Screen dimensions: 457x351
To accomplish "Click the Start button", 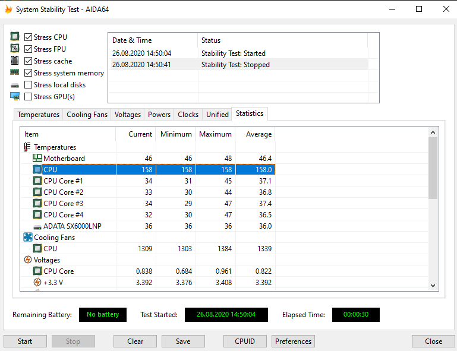I will (x=25, y=341).
